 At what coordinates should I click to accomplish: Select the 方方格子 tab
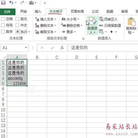(x=56, y=12)
